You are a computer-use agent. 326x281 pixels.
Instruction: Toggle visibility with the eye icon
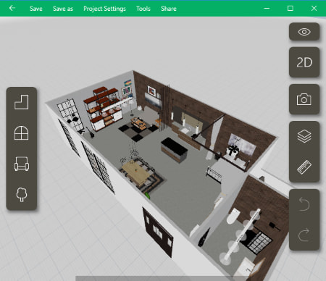pos(304,32)
